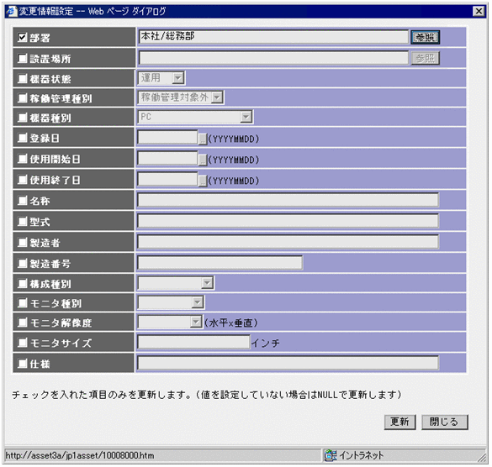Tick the 製造番号 checkbox
492x467 pixels.
[22, 263]
